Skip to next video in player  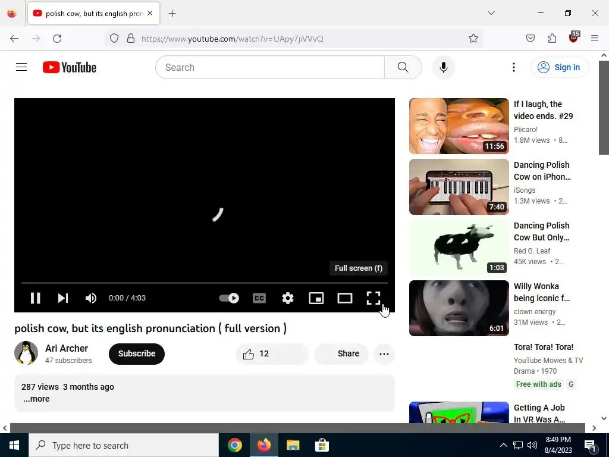pyautogui.click(x=63, y=298)
